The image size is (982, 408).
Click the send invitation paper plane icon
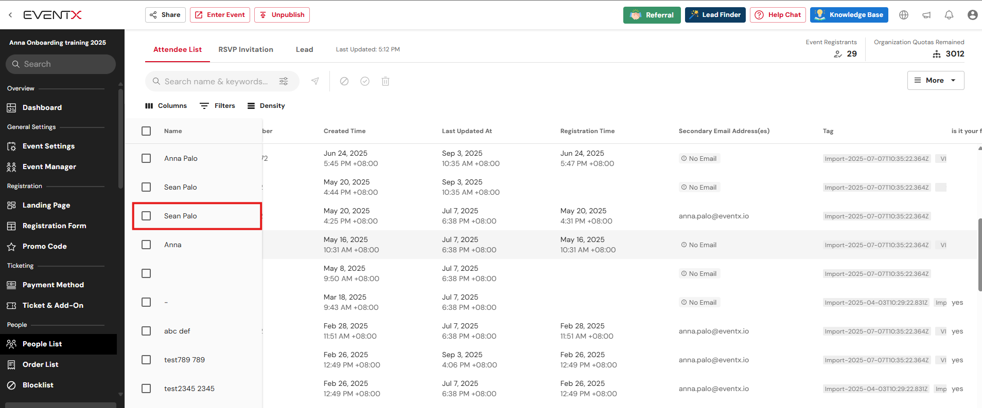point(315,81)
